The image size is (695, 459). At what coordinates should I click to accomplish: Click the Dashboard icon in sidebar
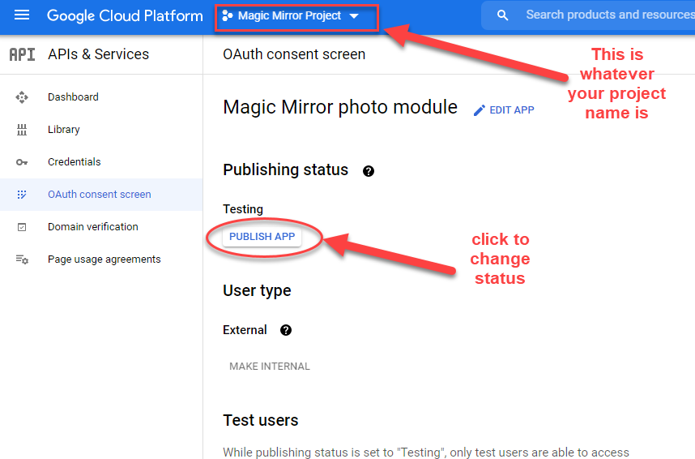point(22,97)
